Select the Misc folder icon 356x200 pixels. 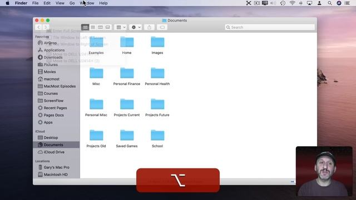click(x=96, y=73)
